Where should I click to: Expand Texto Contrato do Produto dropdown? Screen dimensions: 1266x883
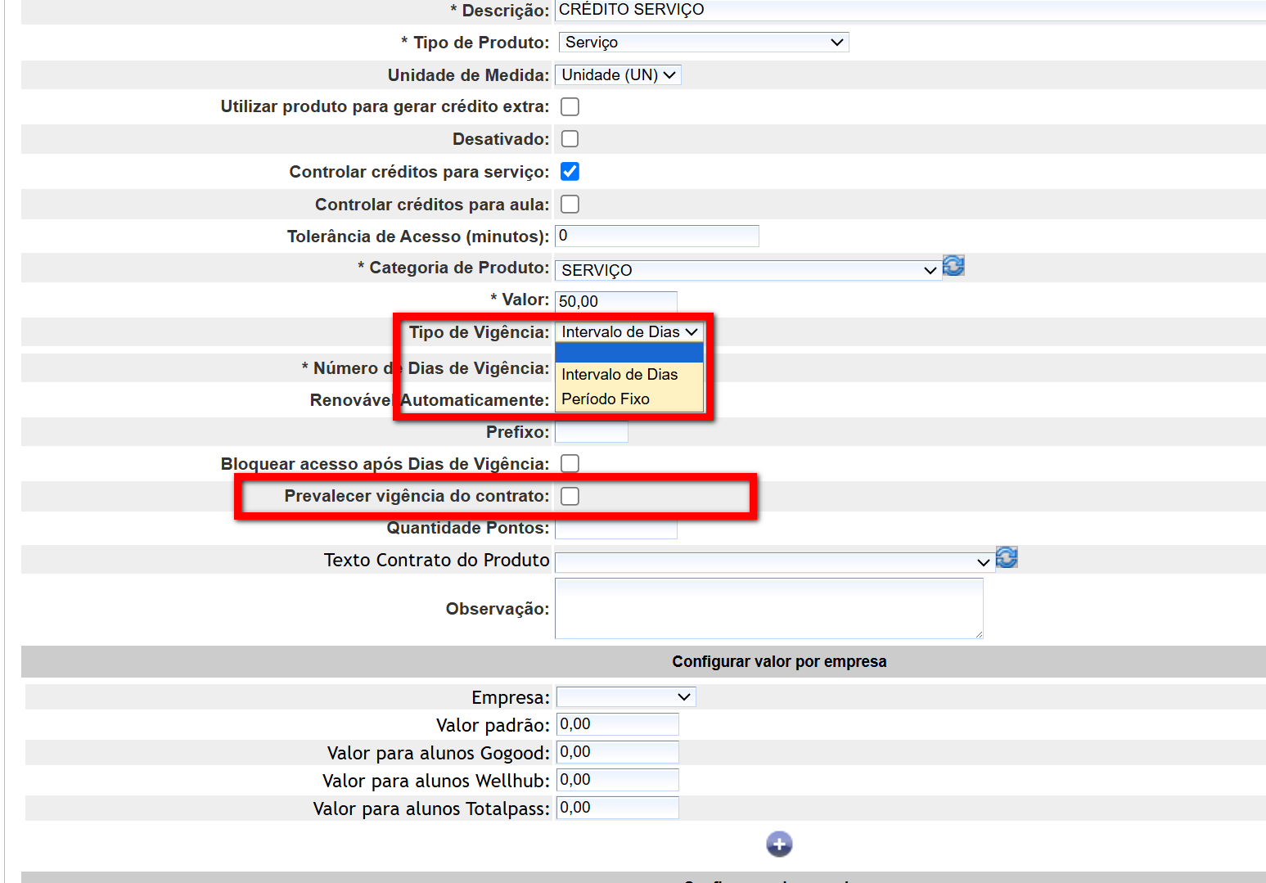[774, 562]
